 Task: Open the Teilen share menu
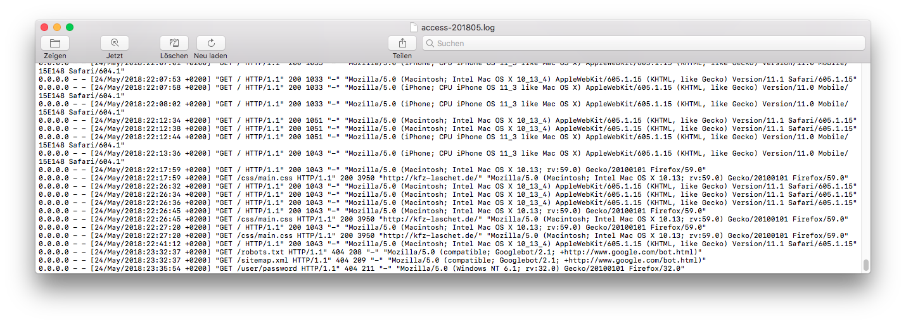point(402,43)
